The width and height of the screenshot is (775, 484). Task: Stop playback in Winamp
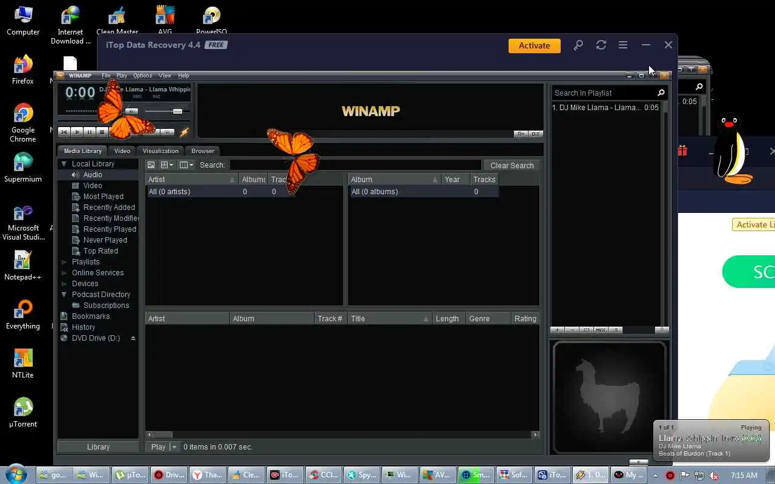click(102, 132)
